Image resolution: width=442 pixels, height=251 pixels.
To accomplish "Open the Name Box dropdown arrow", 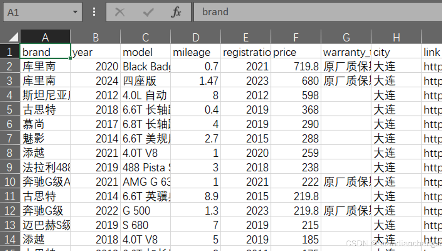I will [75, 12].
